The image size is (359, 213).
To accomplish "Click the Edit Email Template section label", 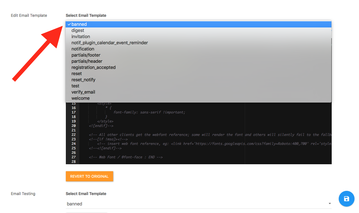I will click(x=29, y=15).
